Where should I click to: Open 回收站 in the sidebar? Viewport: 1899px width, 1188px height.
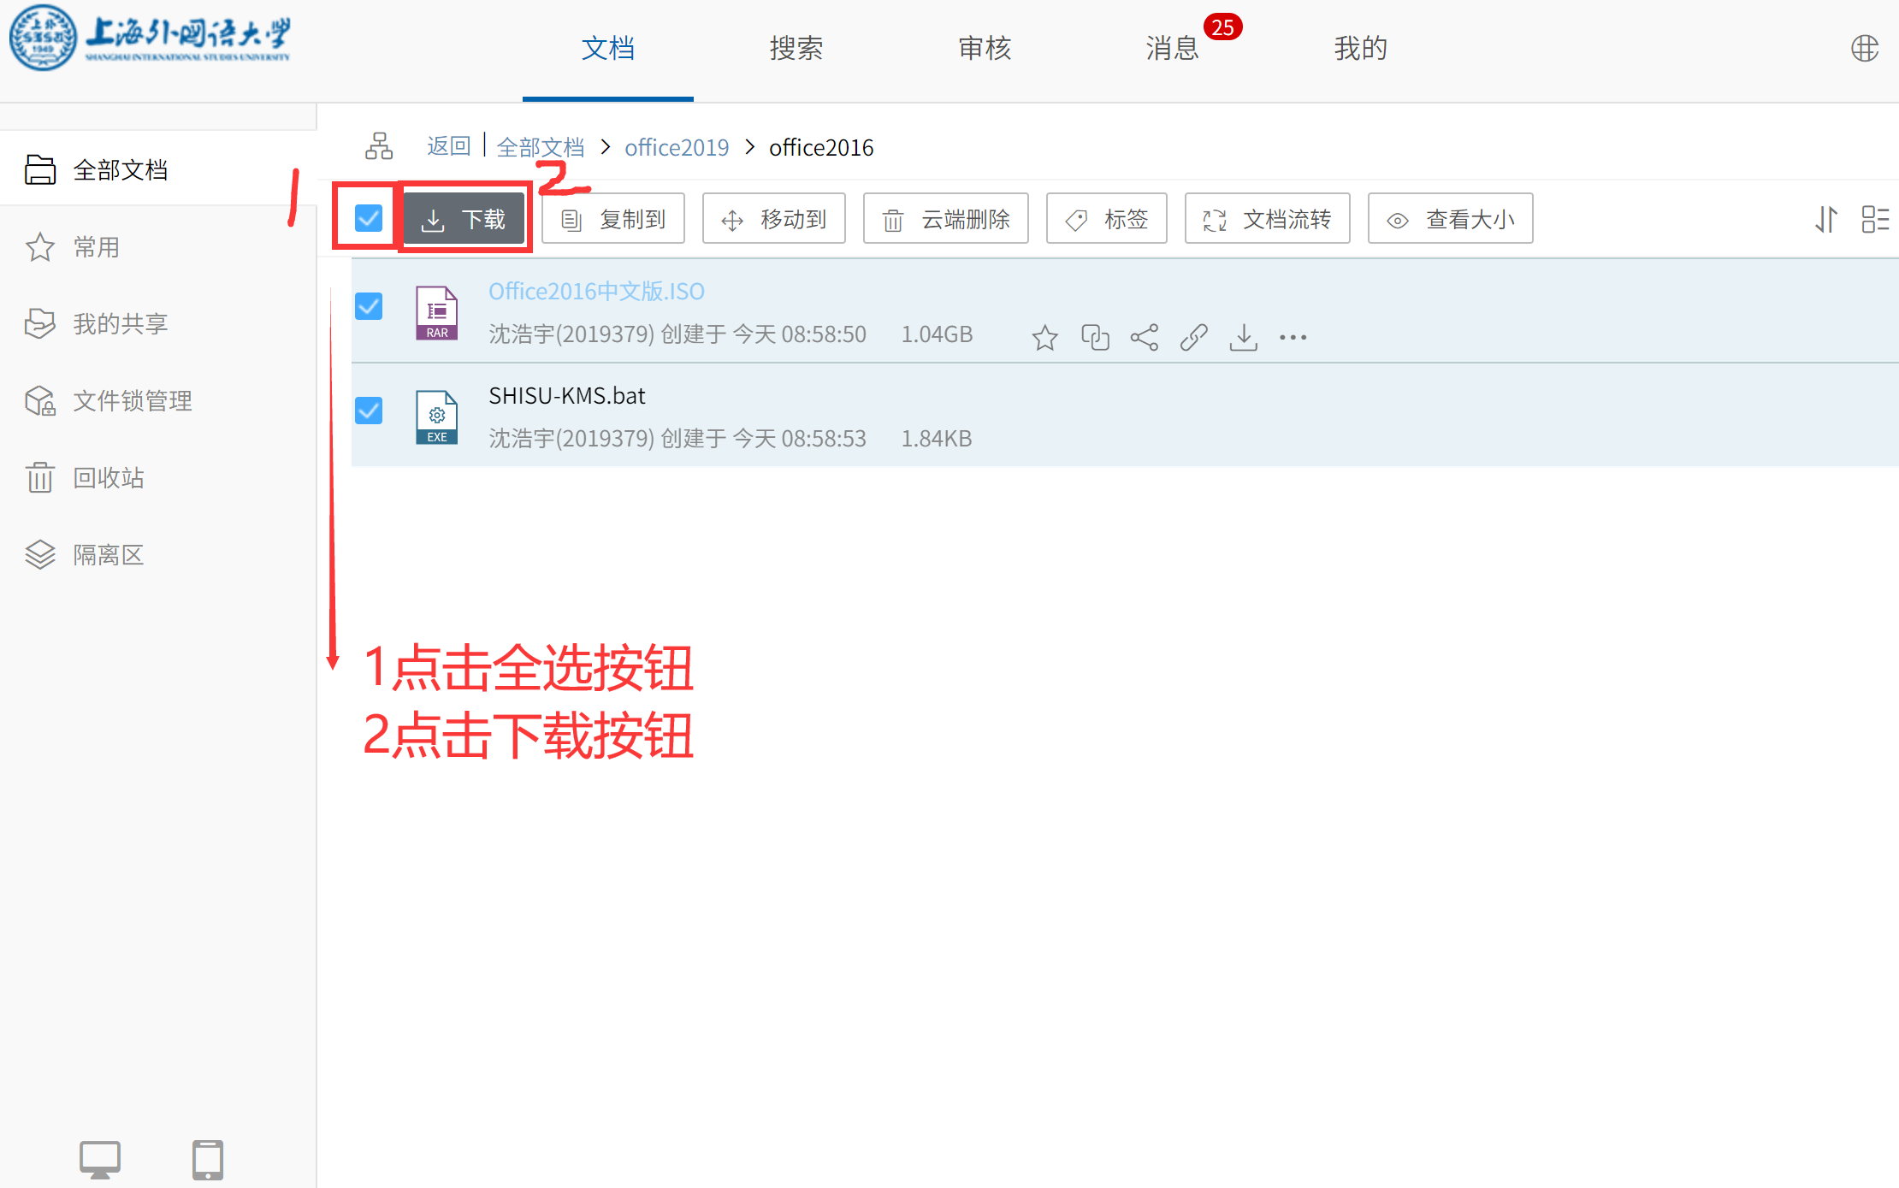[109, 478]
